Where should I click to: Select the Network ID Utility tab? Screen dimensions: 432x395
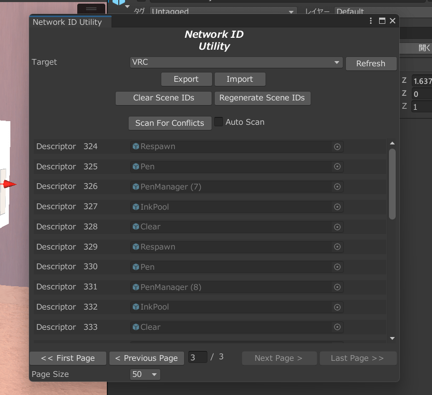(67, 22)
